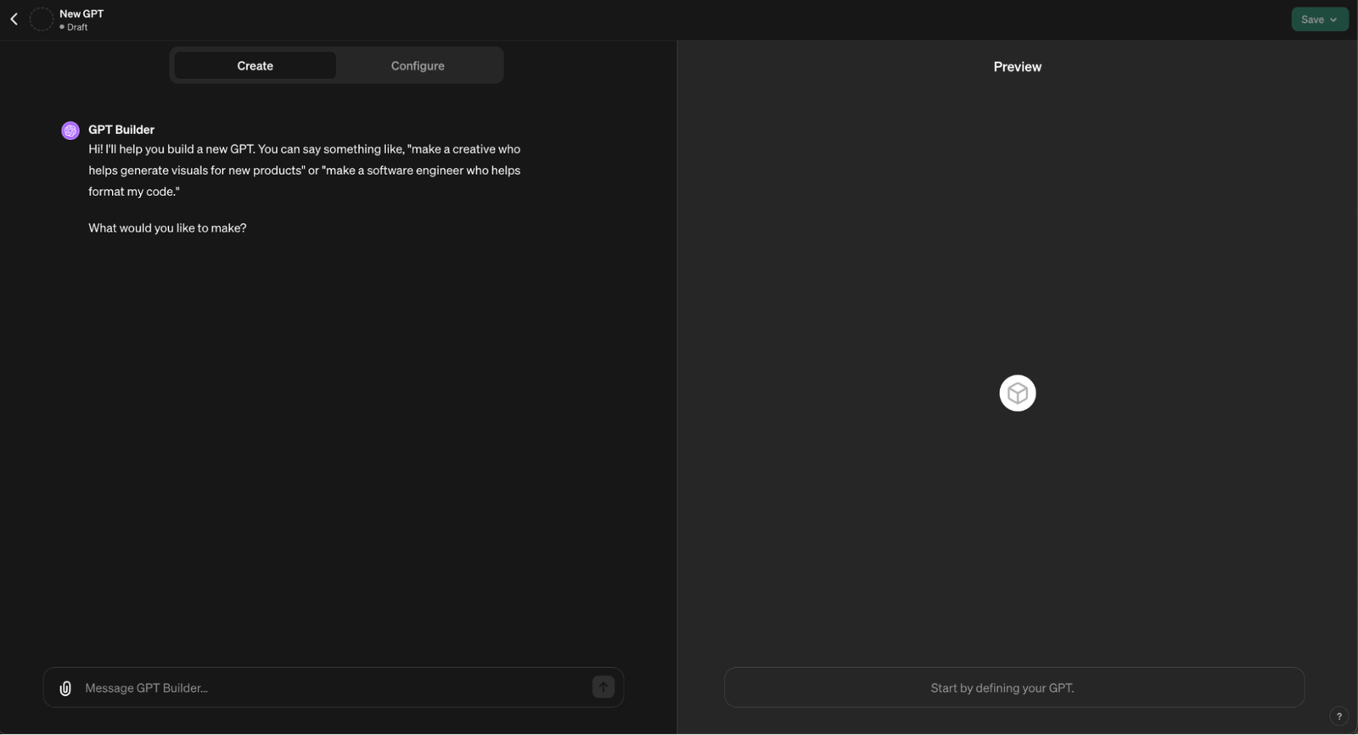Viewport: 1358px width, 735px height.
Task: Focus the Message GPT Builder input
Action: [334, 687]
